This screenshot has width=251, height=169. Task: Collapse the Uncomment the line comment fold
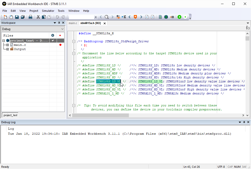tap(74, 53)
